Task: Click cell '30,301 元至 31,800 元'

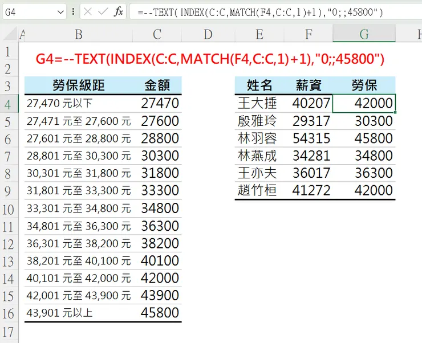Action: pos(79,173)
